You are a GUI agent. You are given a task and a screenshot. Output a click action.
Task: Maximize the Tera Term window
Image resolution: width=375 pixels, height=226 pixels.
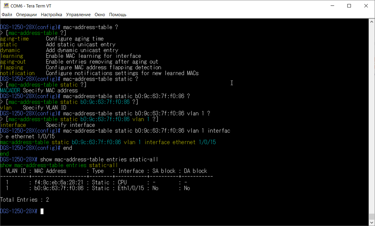point(349,6)
